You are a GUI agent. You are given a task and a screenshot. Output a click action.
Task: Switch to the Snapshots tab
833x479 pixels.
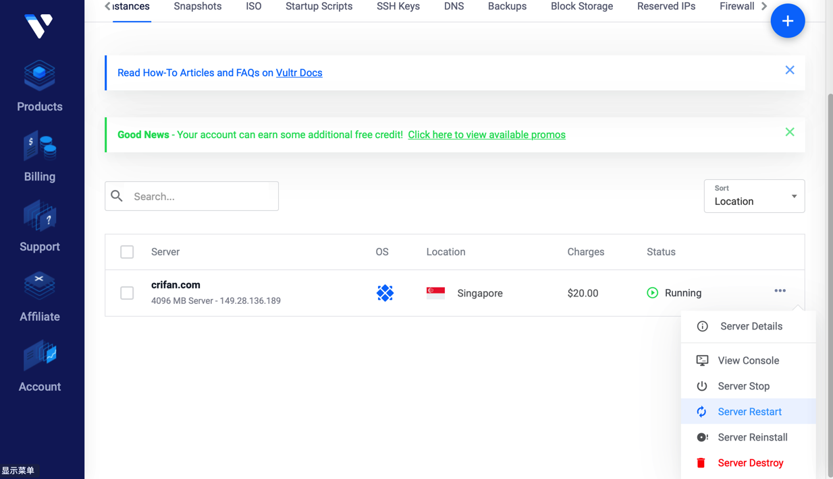click(x=197, y=7)
